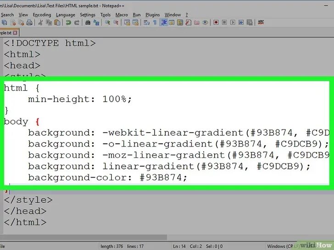Click the green Undo arrow icon
The width and height of the screenshot is (334, 250).
pos(68,22)
